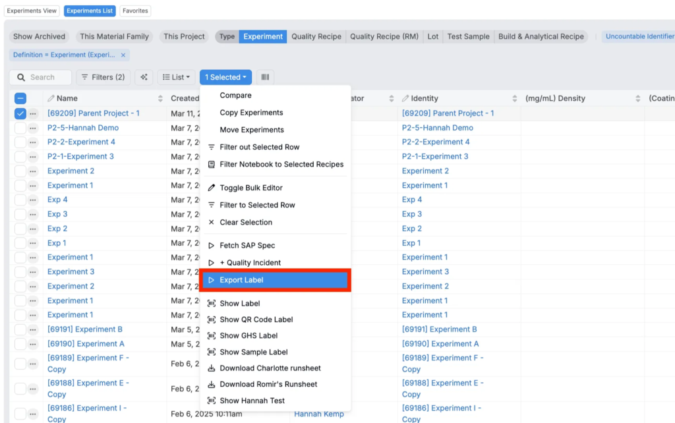This screenshot has width=675, height=423.
Task: Open the 1 Selected dropdown
Action: [225, 77]
